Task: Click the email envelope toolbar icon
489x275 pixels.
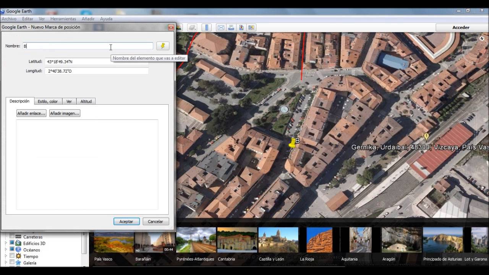Action: click(221, 27)
